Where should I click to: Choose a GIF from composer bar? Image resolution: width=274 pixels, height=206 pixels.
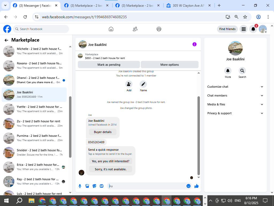tap(101, 186)
